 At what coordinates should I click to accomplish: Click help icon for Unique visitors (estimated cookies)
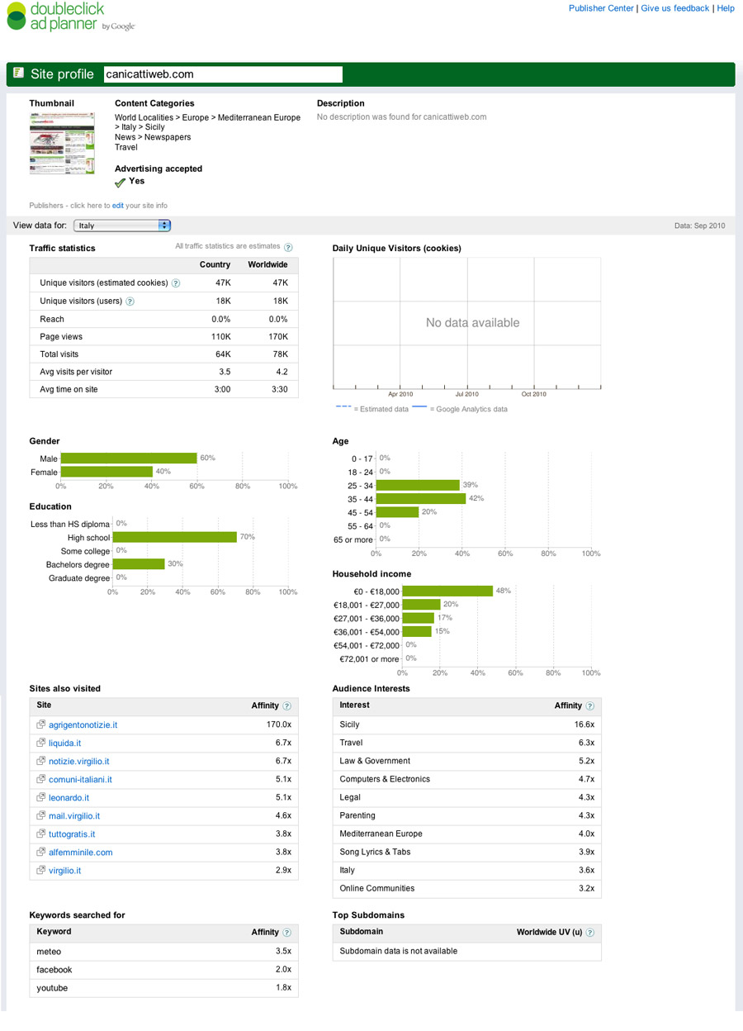coord(176,283)
